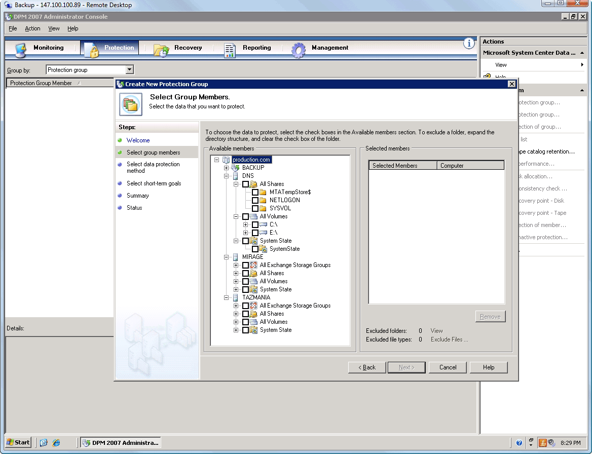Click the Back button
592x454 pixels.
pos(367,367)
